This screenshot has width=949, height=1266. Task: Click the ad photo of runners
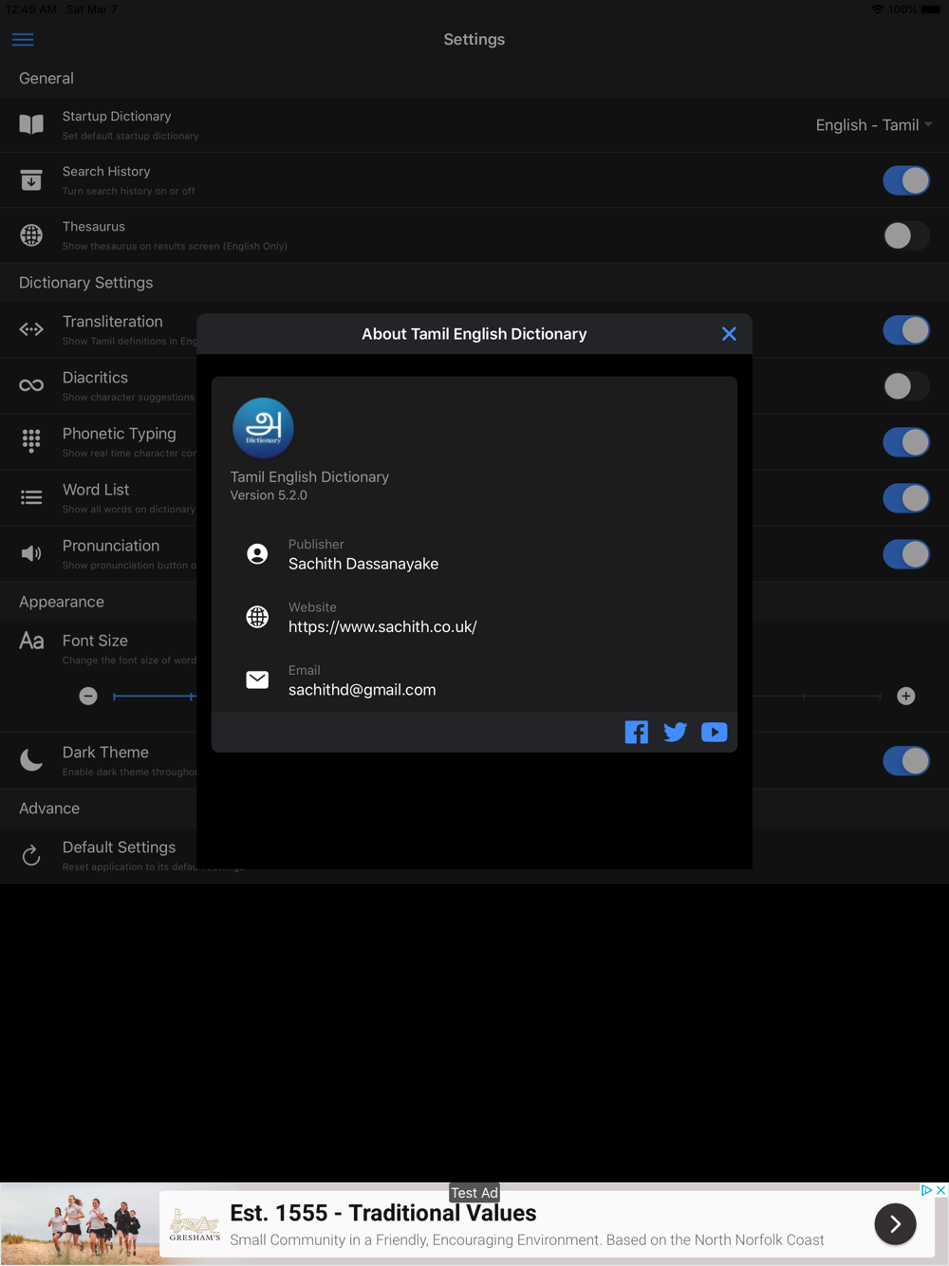80,1224
